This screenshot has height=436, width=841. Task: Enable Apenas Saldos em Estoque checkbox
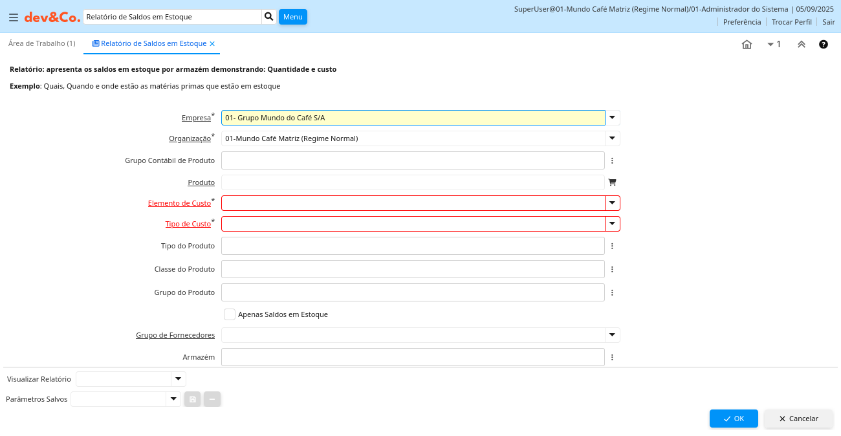click(x=230, y=314)
